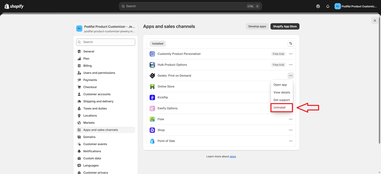Screen dimensions: 381x174
Task: Open Shop more actions menu
Action: [x=291, y=130]
